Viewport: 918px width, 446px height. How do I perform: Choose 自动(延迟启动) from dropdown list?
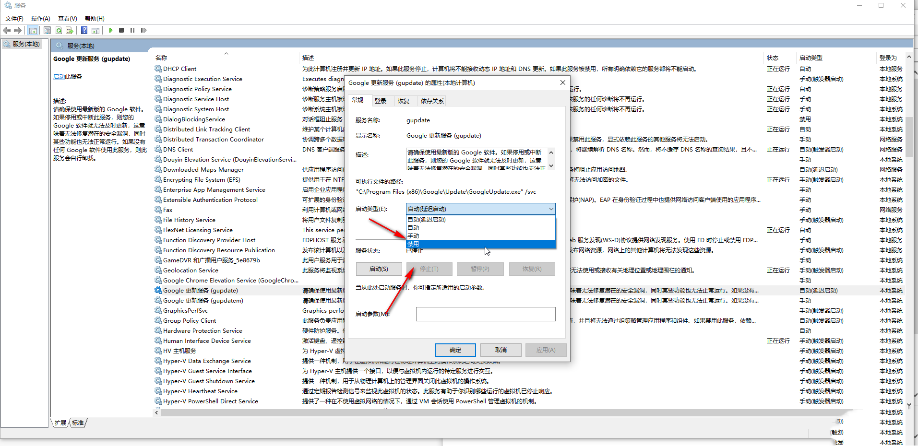tap(481, 220)
